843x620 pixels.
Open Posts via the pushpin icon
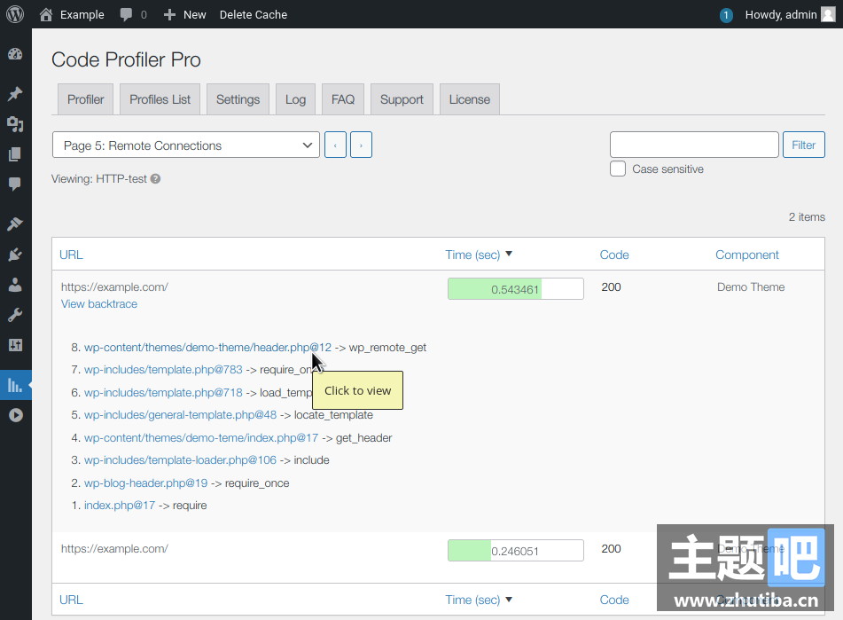(x=15, y=94)
